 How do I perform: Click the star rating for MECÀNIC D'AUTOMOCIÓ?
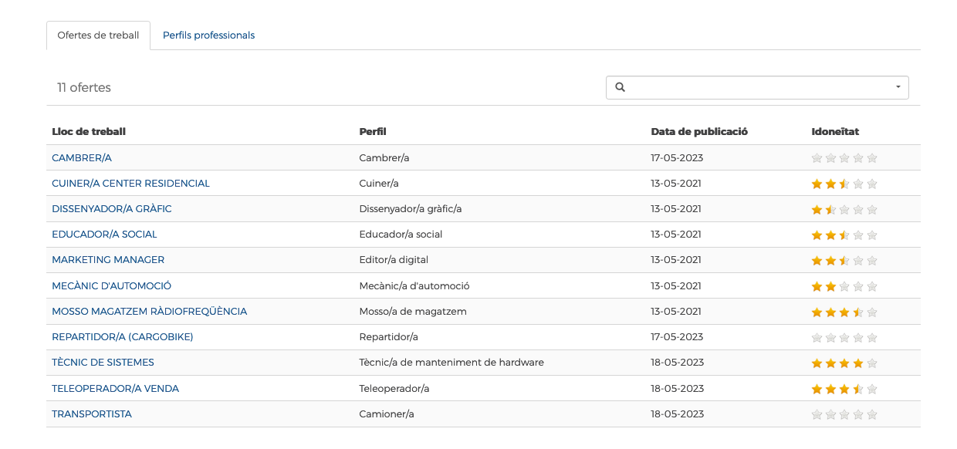(x=844, y=286)
